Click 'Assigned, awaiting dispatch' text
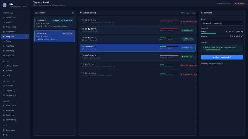Image resolution: width=248 pixels, height=139 pixels. tap(212, 63)
